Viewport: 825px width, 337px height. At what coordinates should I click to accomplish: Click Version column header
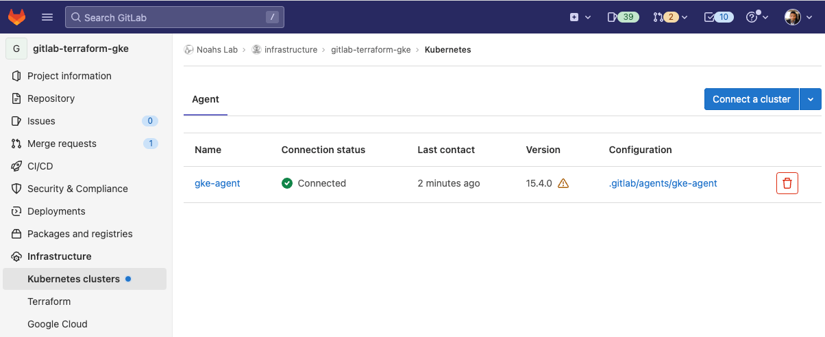pos(543,150)
